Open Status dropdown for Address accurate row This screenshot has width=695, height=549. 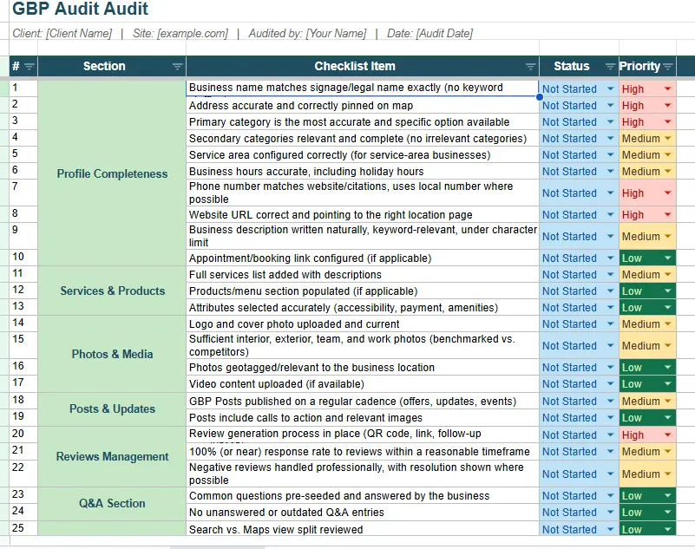(x=610, y=106)
